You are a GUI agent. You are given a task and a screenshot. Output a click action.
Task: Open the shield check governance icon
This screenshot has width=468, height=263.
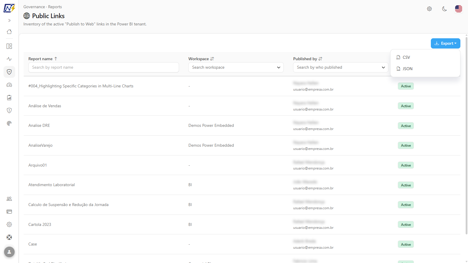[9, 72]
